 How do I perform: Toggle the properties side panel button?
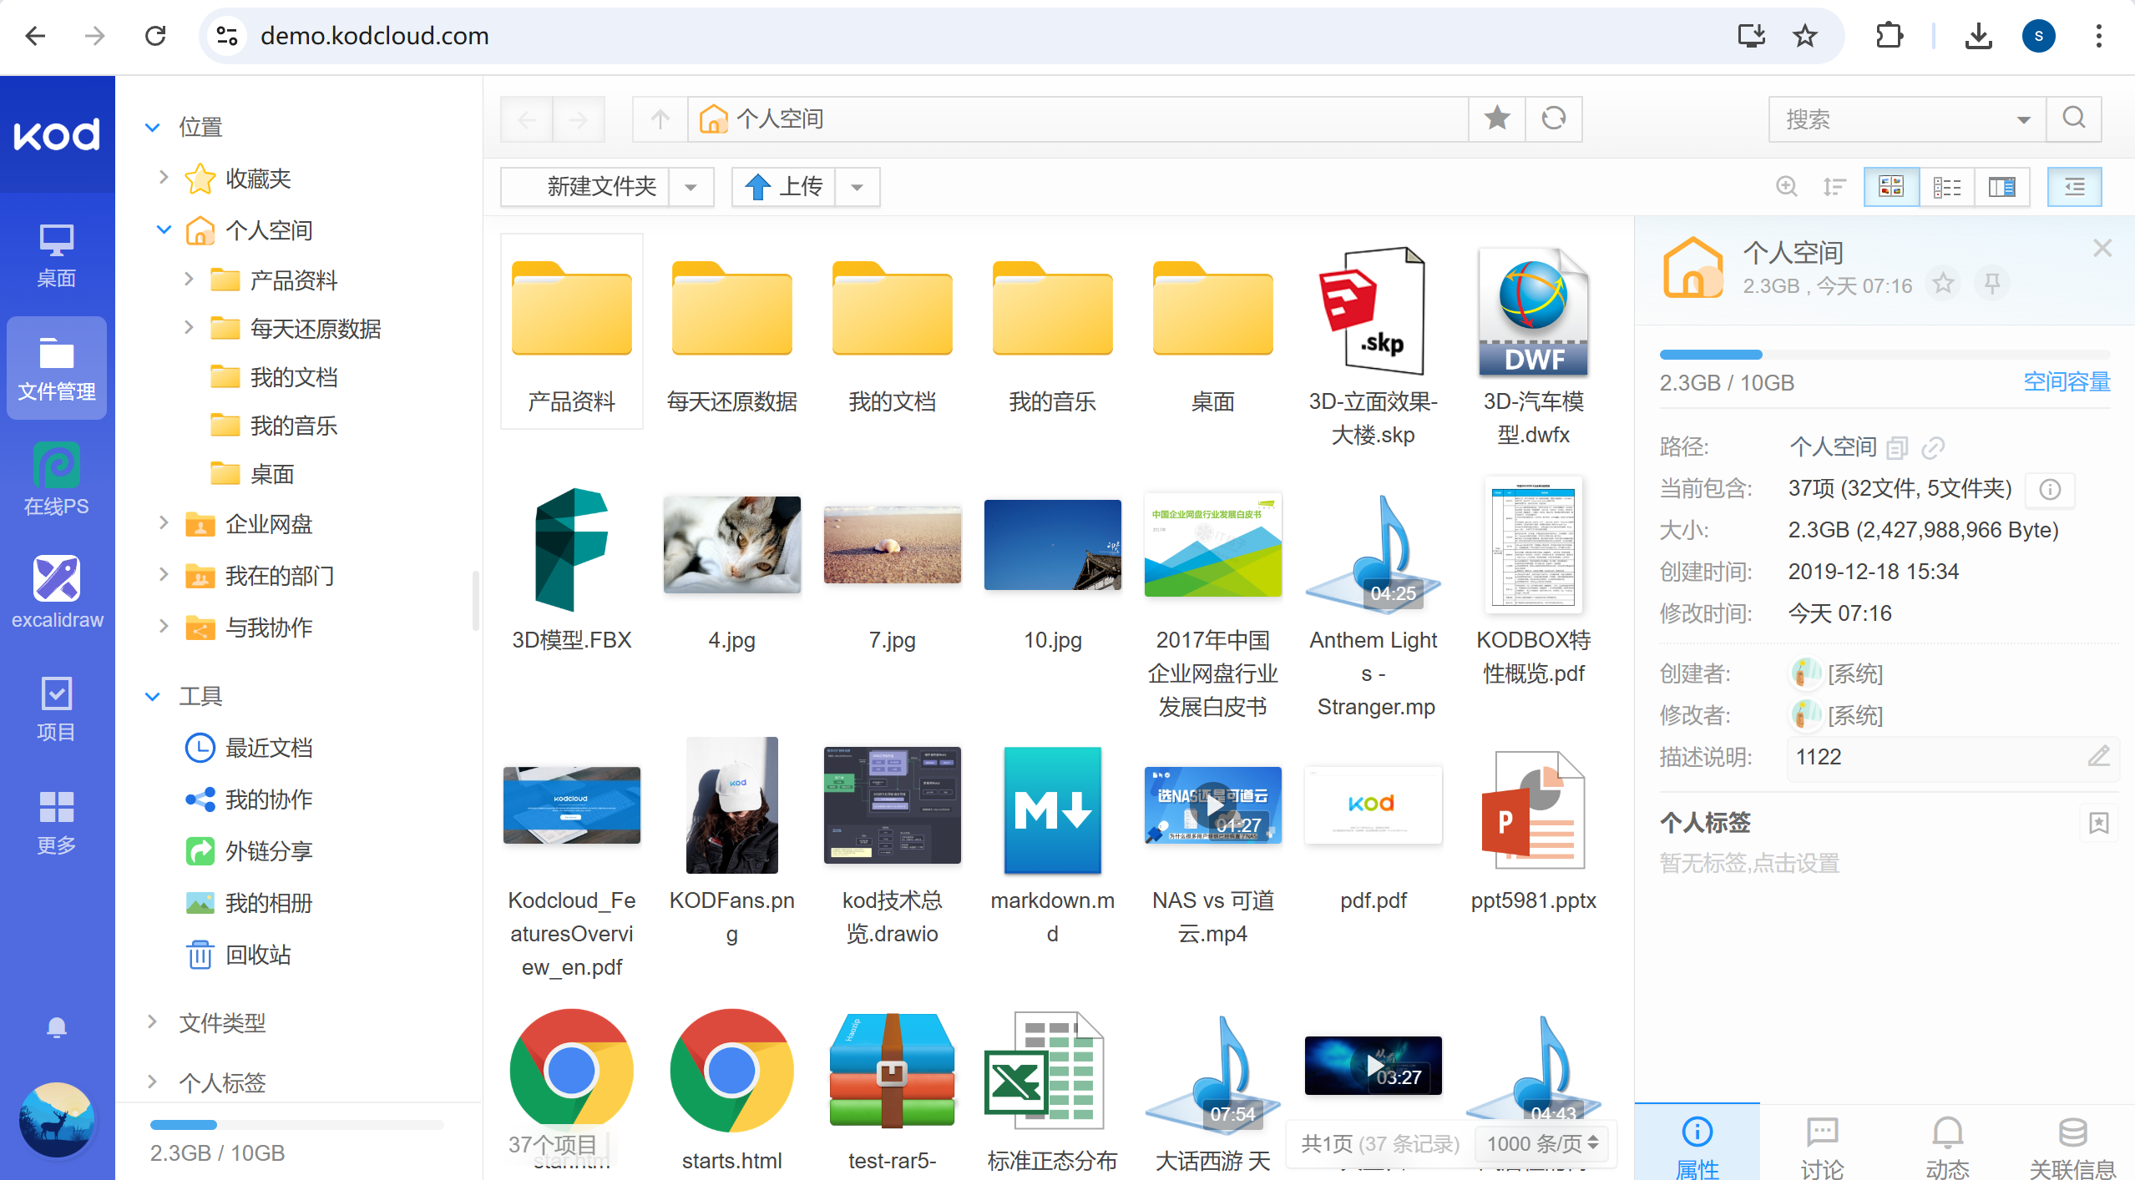[x=2074, y=186]
